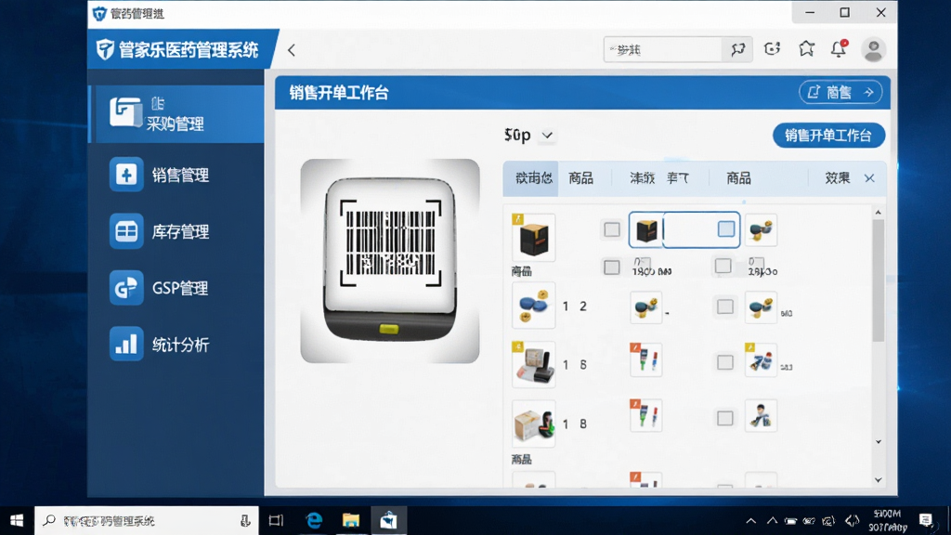The width and height of the screenshot is (951, 535).
Task: Click the 商售 button in header bar
Action: coord(840,92)
